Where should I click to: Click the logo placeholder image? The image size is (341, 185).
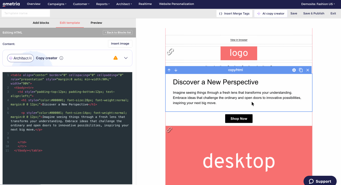(x=239, y=53)
